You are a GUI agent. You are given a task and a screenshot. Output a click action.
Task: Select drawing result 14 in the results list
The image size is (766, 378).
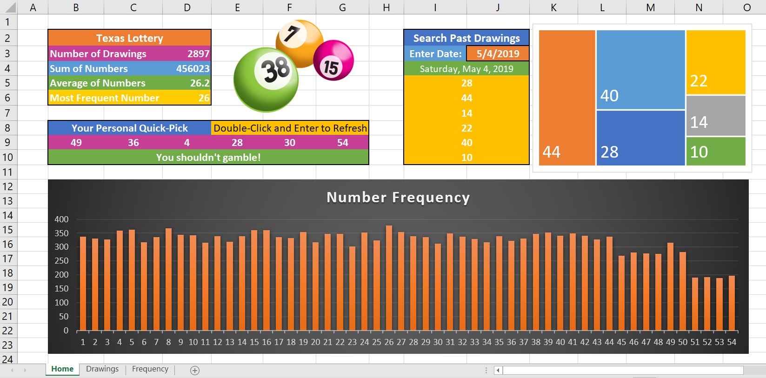pos(466,113)
